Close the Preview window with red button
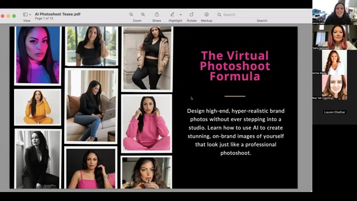This screenshot has height=201, width=357. click(x=3, y=16)
